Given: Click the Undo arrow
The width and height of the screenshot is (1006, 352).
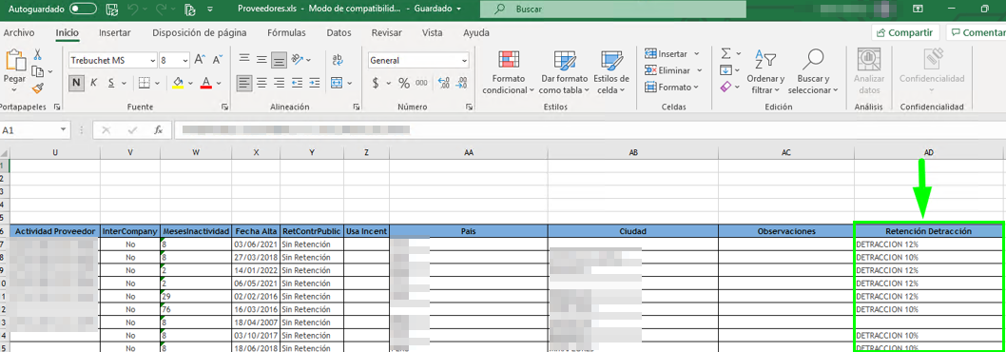Looking at the screenshot, I should click(x=133, y=10).
